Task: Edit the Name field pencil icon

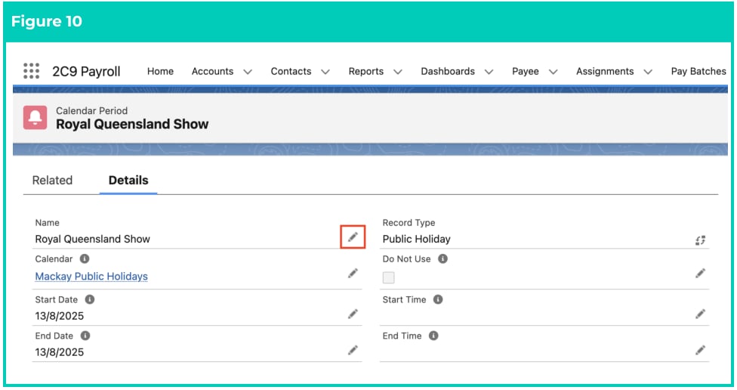Action: click(353, 237)
